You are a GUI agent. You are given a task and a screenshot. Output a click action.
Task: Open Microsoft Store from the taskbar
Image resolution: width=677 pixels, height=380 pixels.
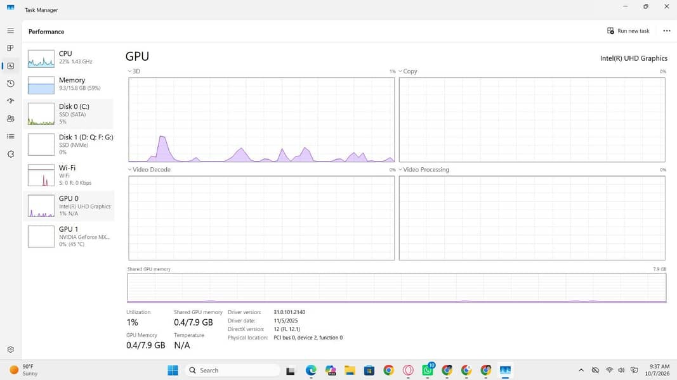369,370
